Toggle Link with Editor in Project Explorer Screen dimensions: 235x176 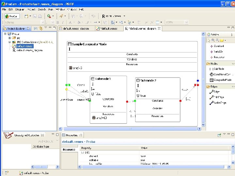(x=40, y=29)
